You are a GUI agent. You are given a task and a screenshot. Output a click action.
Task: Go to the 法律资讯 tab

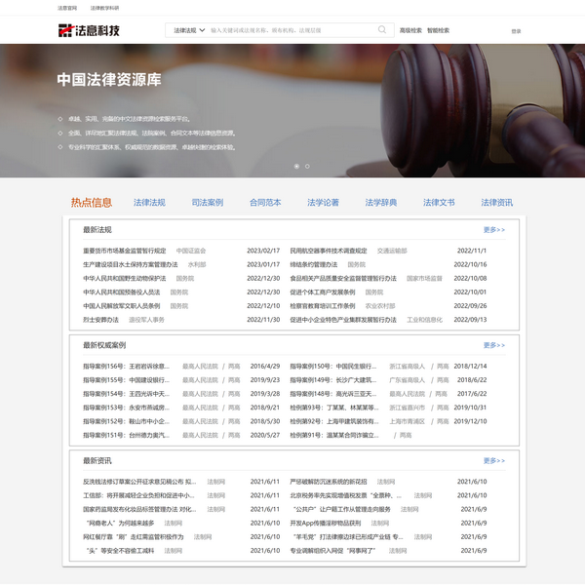496,203
